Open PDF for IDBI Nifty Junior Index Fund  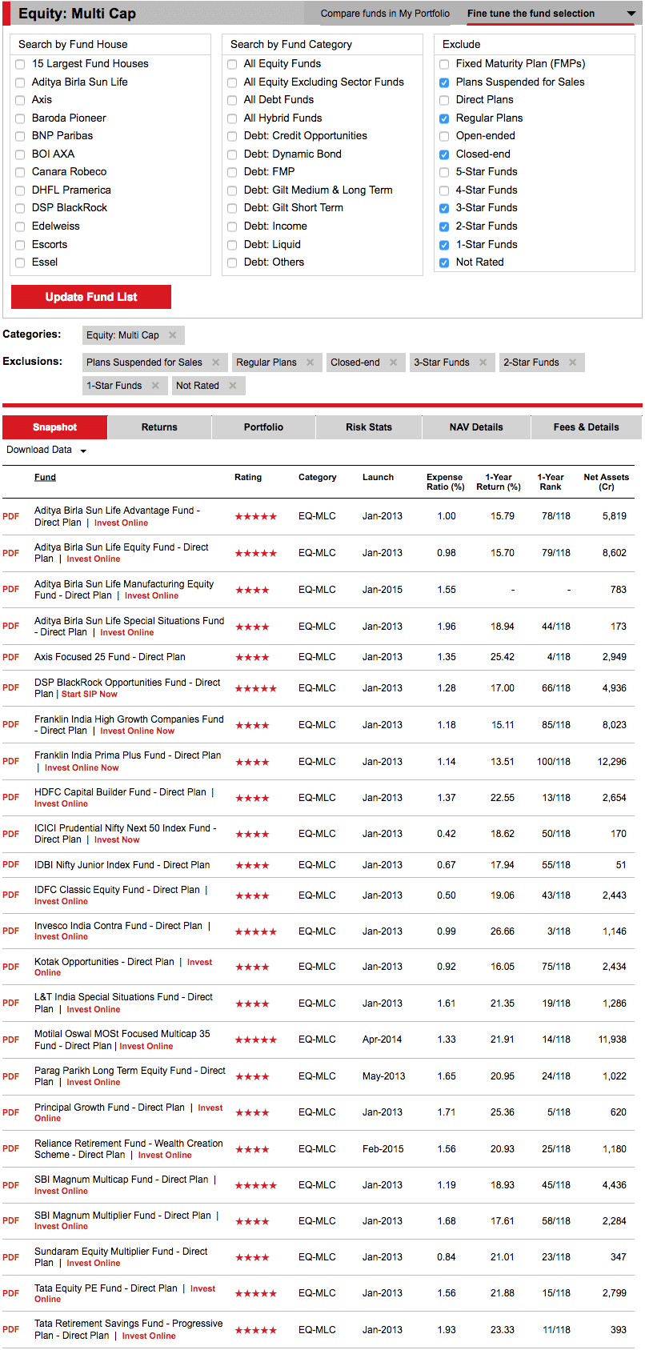[x=10, y=865]
